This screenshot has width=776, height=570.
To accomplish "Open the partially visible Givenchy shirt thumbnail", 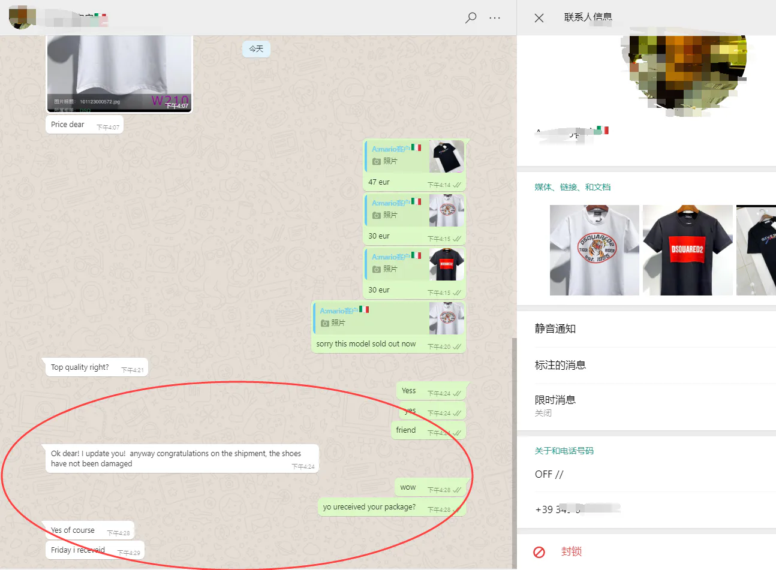I will tap(756, 250).
